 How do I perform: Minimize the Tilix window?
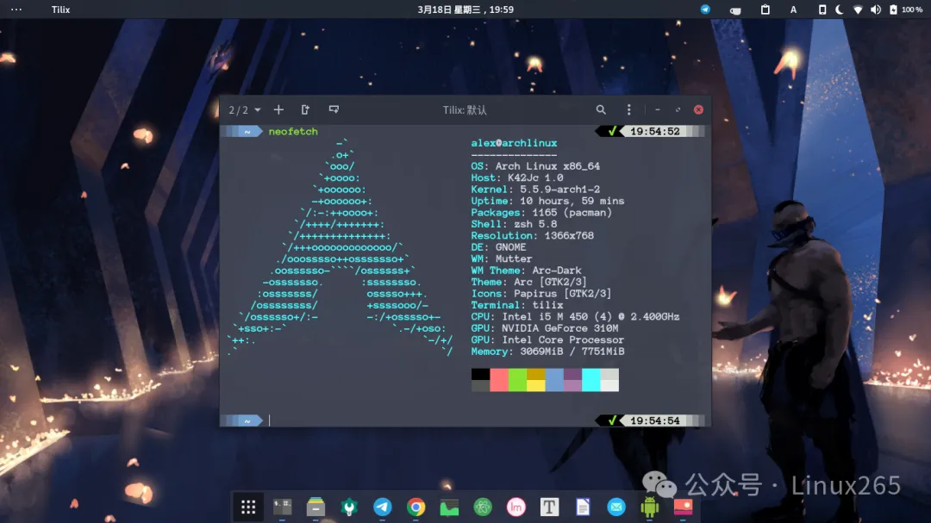tap(657, 109)
